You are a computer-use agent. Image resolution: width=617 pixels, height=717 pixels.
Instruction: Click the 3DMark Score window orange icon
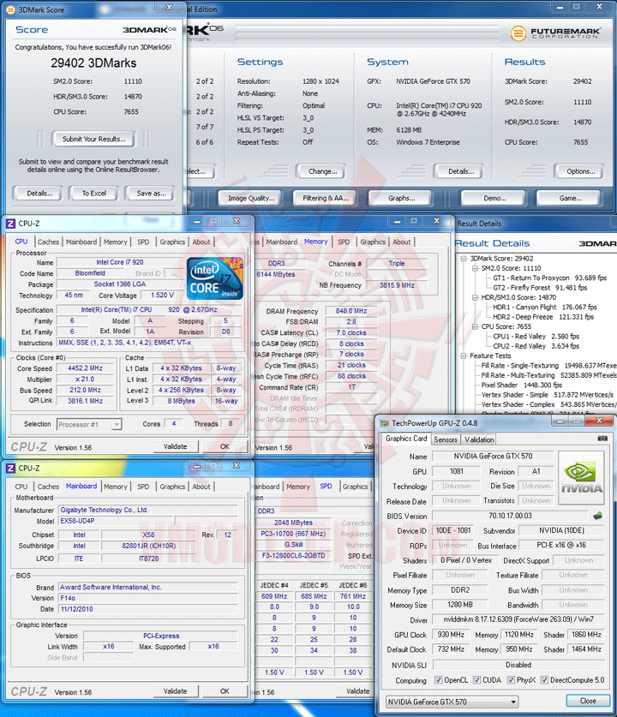coord(10,9)
